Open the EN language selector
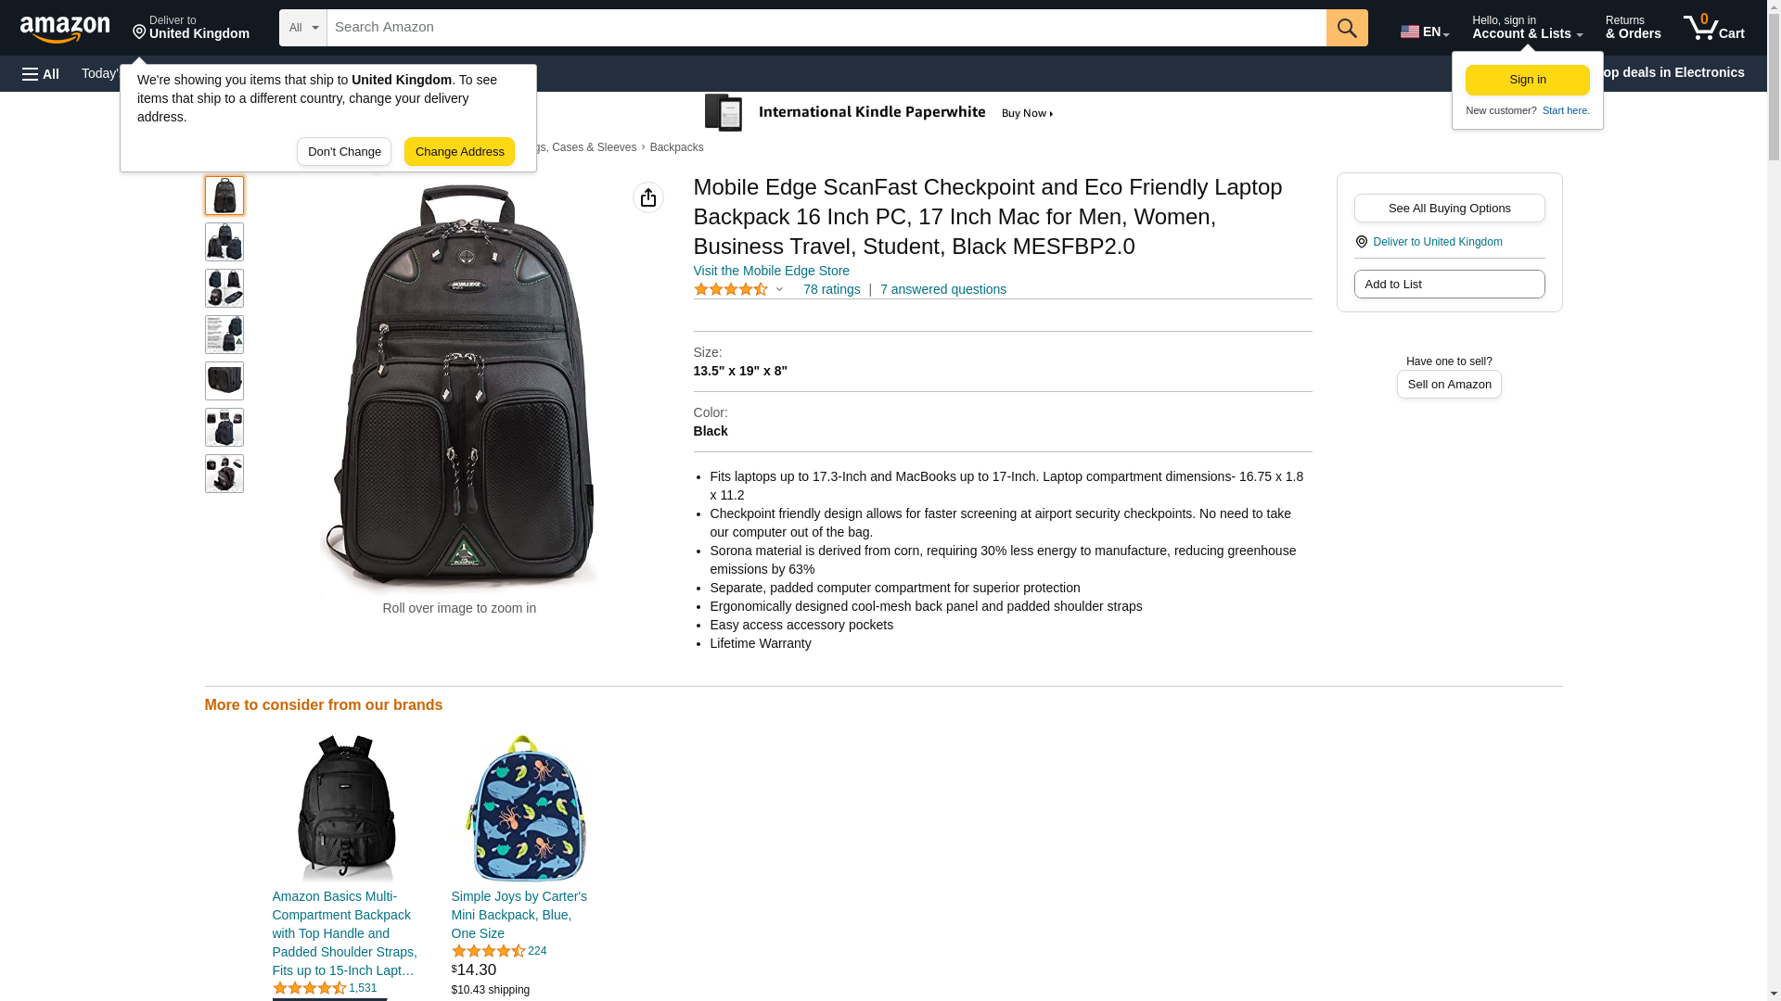The width and height of the screenshot is (1781, 1001). (1424, 32)
